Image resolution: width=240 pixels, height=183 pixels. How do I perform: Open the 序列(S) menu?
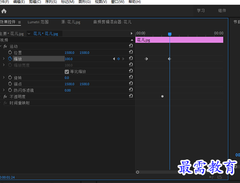tap(51, 2)
